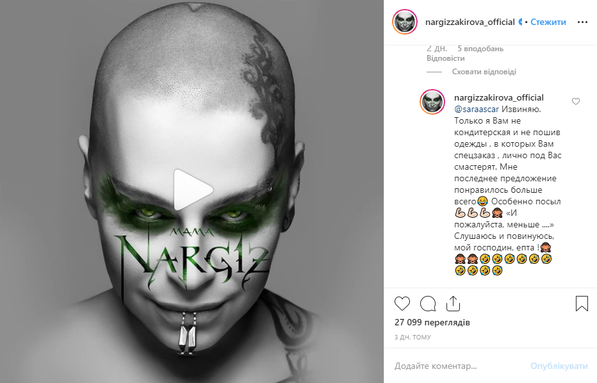Open nargizzakirova_official username in header
The width and height of the screenshot is (597, 383).
[470, 22]
